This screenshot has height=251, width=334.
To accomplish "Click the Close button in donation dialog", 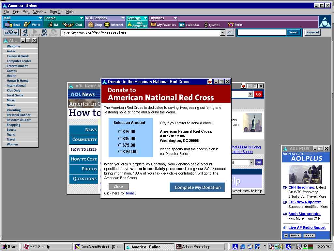I will tap(118, 187).
